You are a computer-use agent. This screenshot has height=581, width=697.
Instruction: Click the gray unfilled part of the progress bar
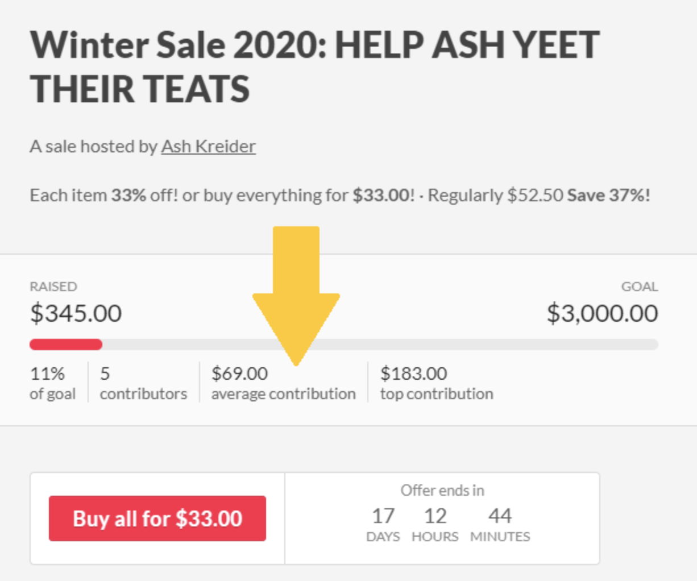point(380,345)
